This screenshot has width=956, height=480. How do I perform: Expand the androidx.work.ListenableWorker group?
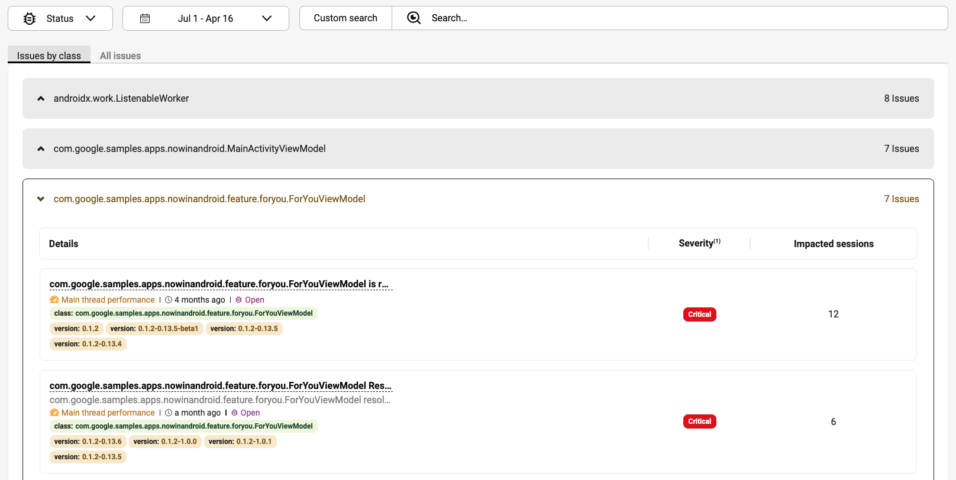pyautogui.click(x=41, y=99)
